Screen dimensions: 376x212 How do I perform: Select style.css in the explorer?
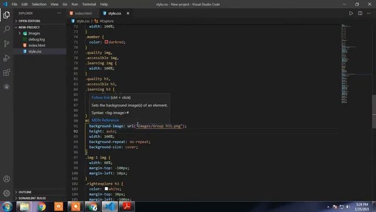[x=35, y=51]
